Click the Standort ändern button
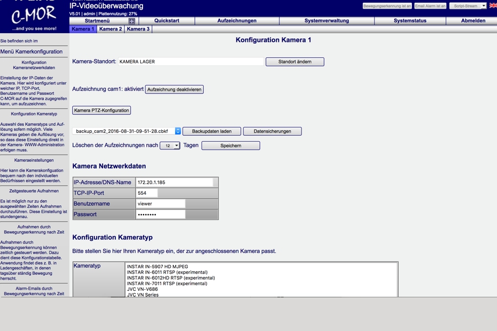The image size is (497, 331). pyautogui.click(x=295, y=62)
